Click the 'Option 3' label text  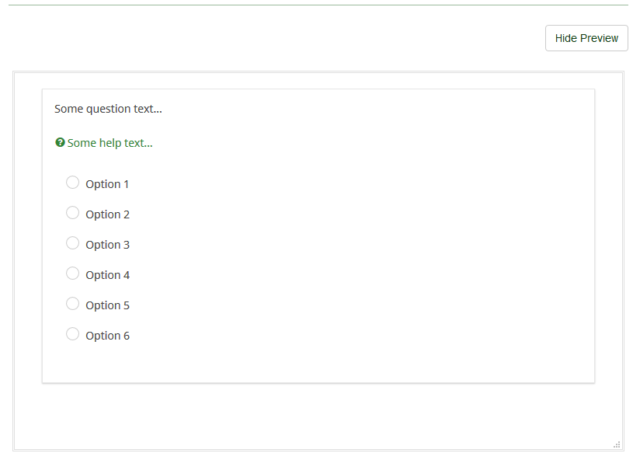(107, 245)
